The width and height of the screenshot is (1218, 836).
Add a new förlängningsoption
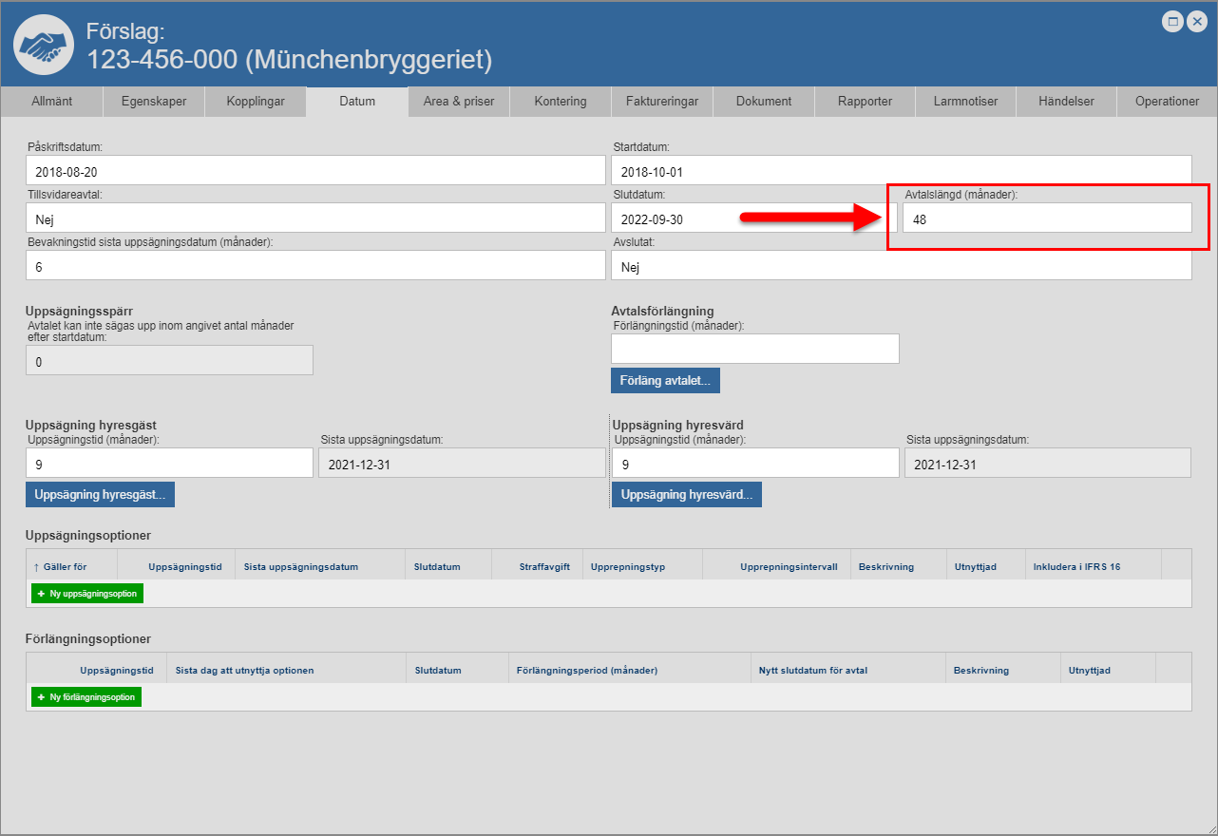pos(86,697)
